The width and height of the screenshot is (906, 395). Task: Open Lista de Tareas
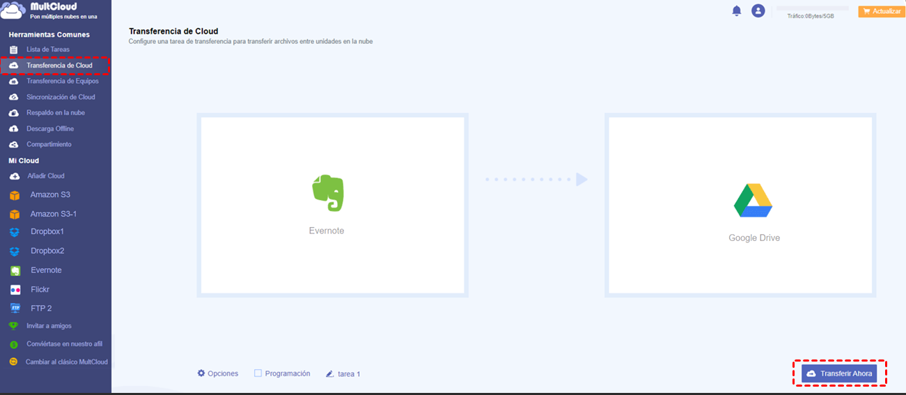48,49
